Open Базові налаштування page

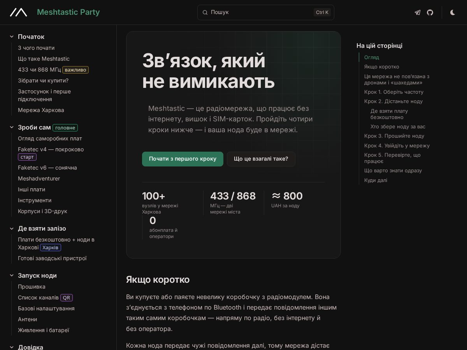pos(46,308)
